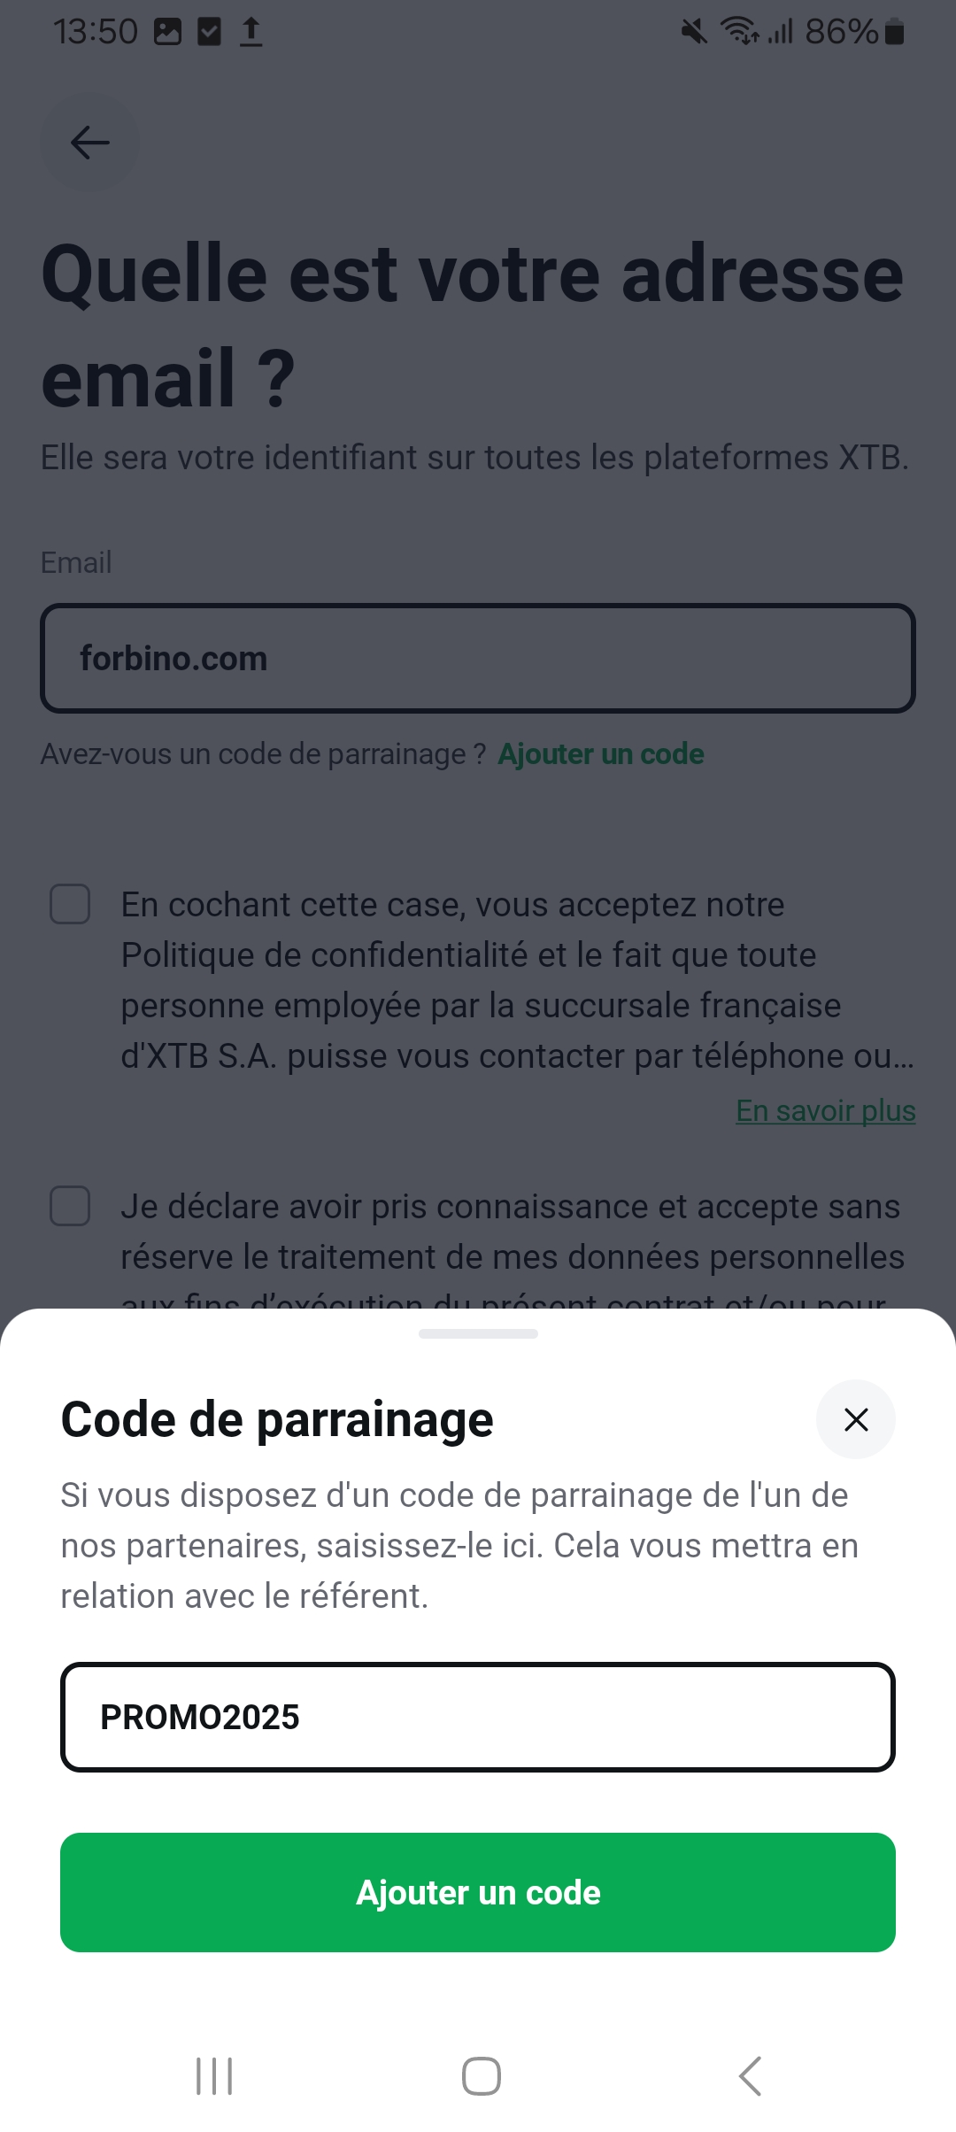This screenshot has height=2132, width=956.
Task: Tap the upload notification icon
Action: tap(251, 33)
